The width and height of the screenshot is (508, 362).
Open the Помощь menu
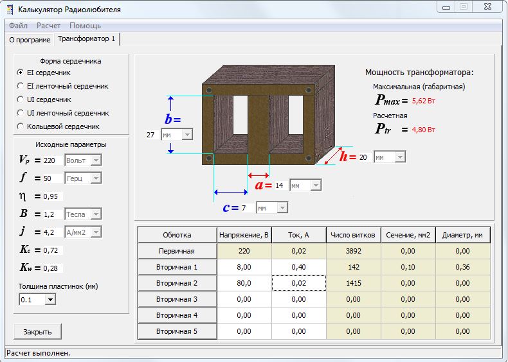[85, 26]
